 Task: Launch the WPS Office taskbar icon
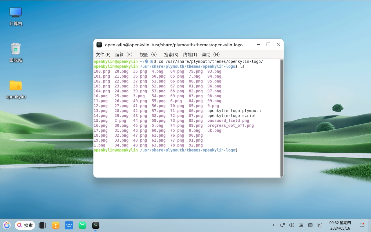click(x=69, y=225)
